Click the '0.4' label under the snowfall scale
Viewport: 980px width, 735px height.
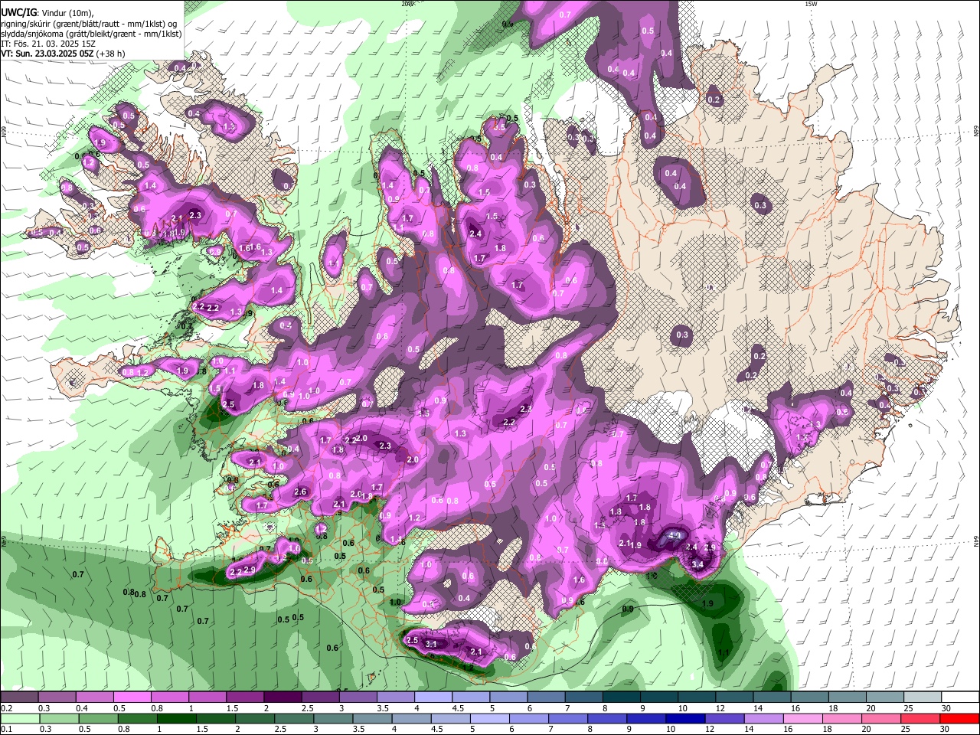81,708
